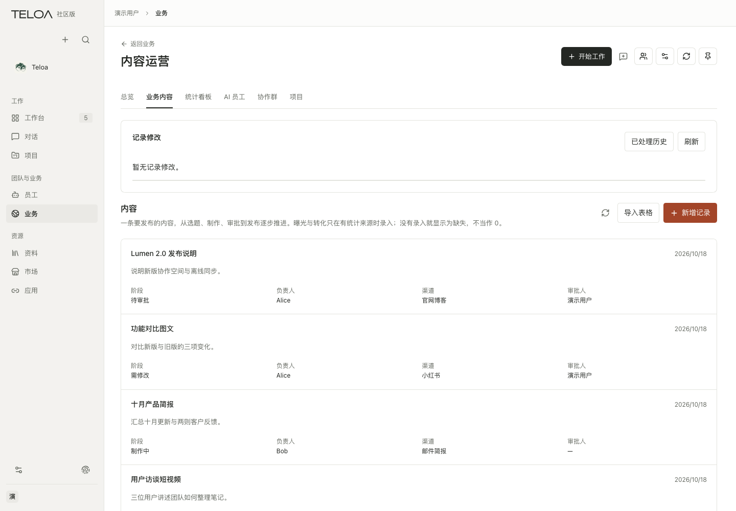Viewport: 736px width, 511px height.
Task: Click the settings sliders icon at sidebar bottom
Action: (18, 470)
